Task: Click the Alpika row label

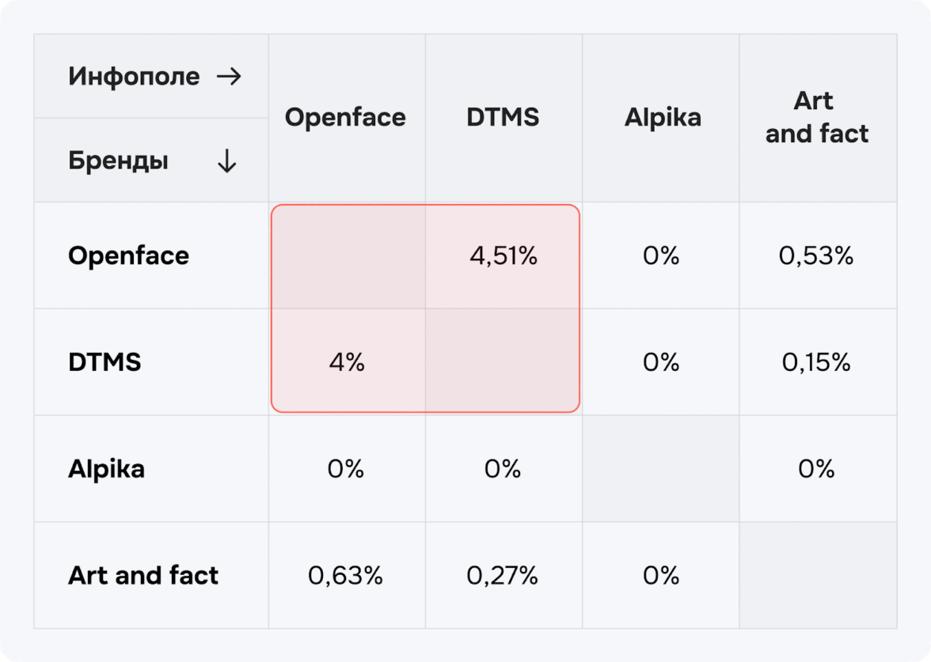Action: point(106,469)
